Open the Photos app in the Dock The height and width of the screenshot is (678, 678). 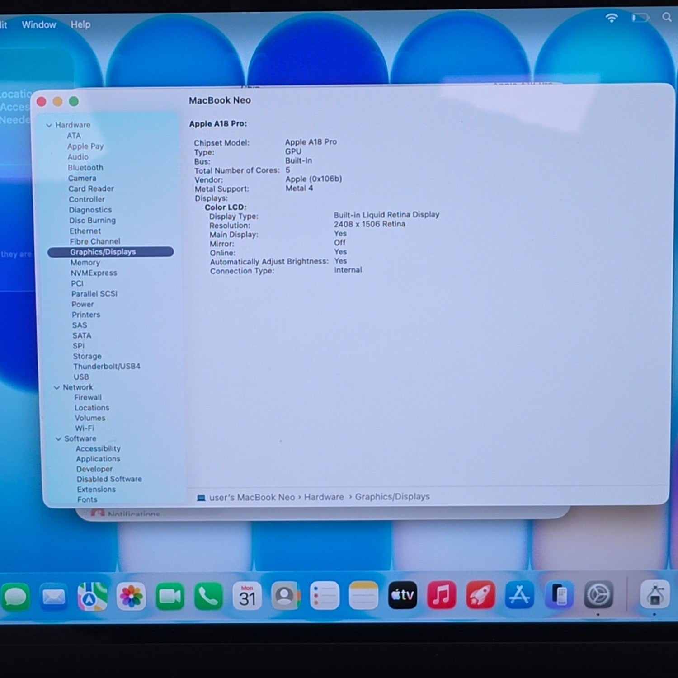click(x=131, y=597)
